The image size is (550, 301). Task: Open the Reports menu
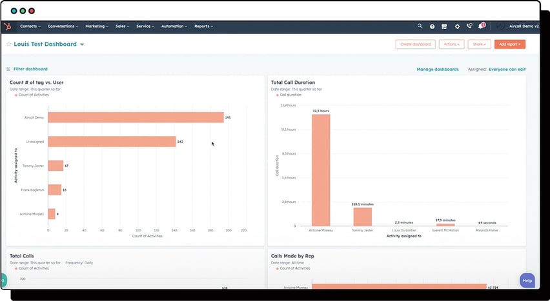[x=204, y=26]
